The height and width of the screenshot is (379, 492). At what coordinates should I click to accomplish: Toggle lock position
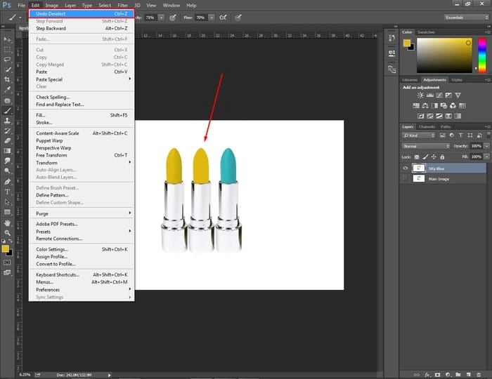point(434,157)
